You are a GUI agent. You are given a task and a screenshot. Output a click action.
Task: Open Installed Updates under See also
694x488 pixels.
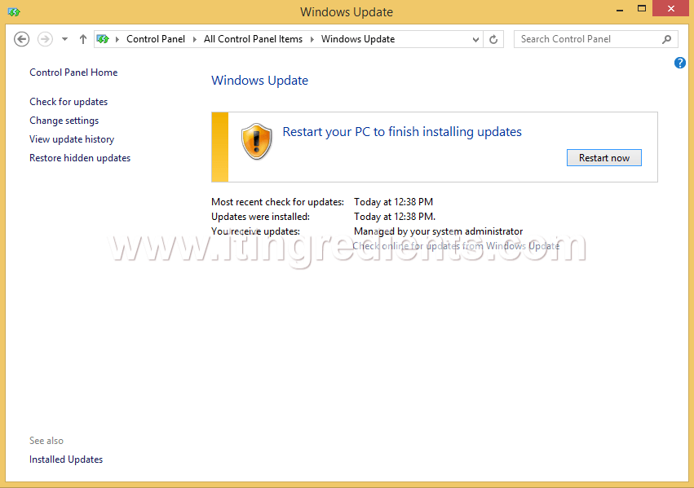click(x=65, y=459)
